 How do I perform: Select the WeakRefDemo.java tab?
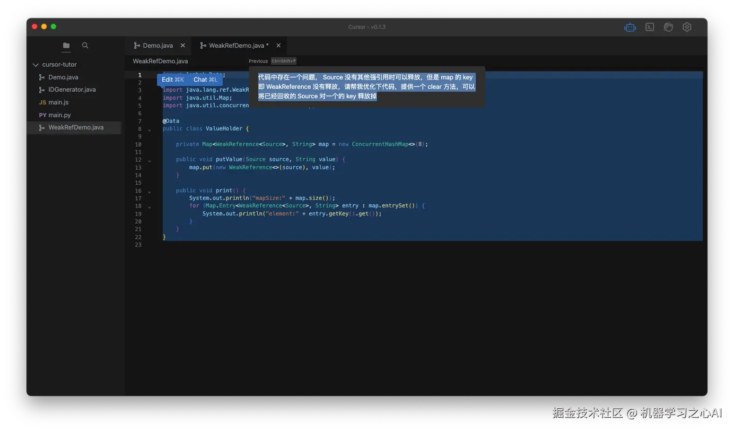coord(236,45)
